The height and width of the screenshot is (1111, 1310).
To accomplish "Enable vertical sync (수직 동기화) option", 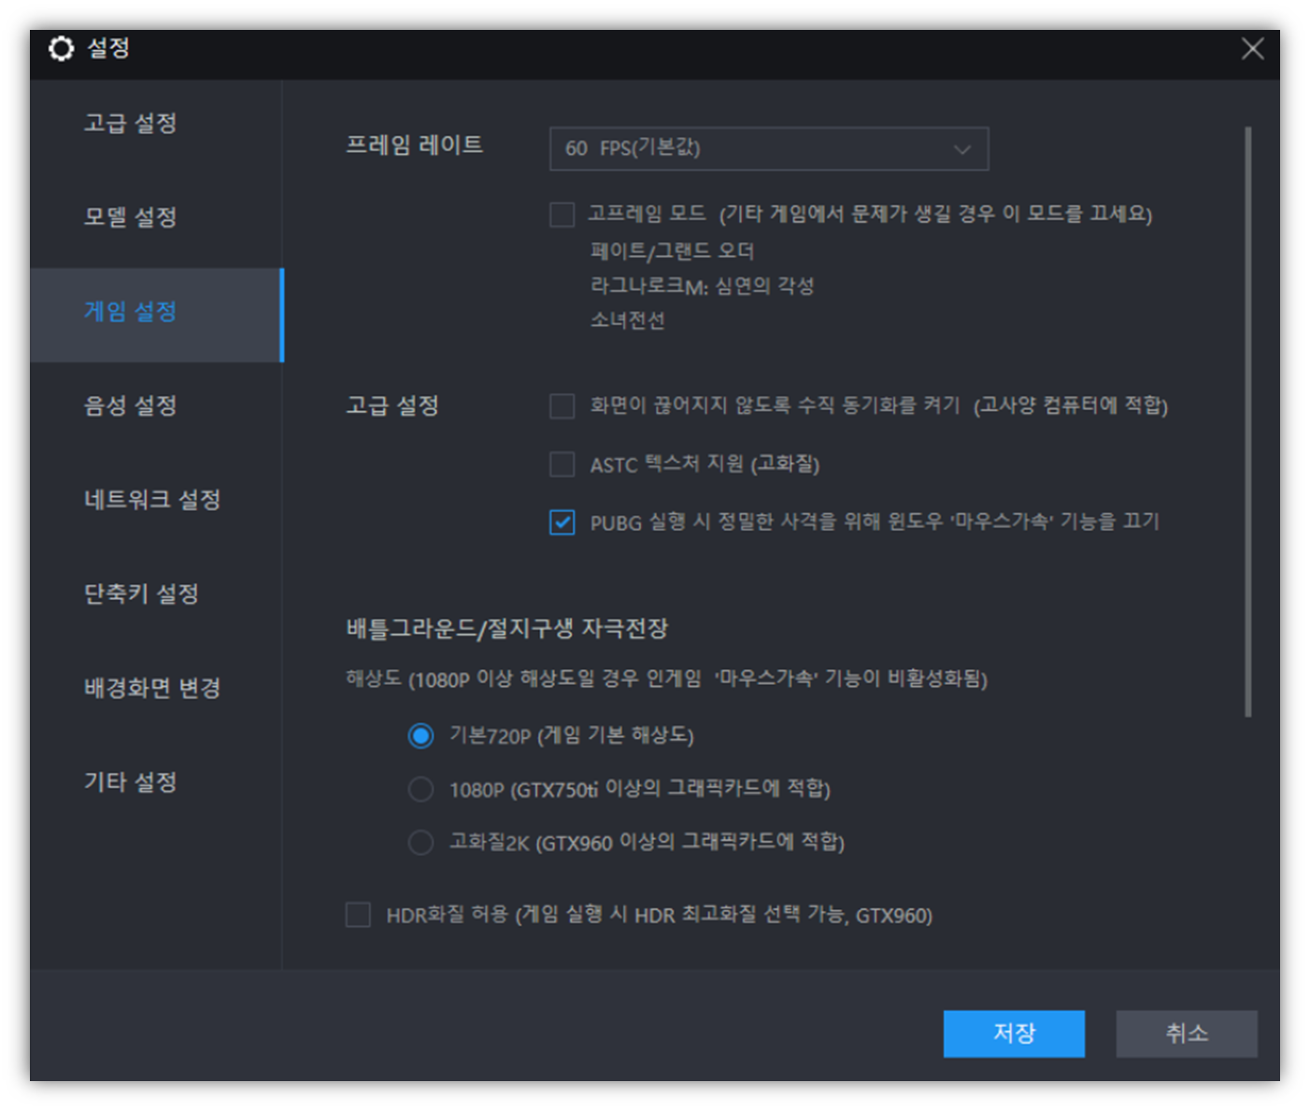I will coord(562,406).
